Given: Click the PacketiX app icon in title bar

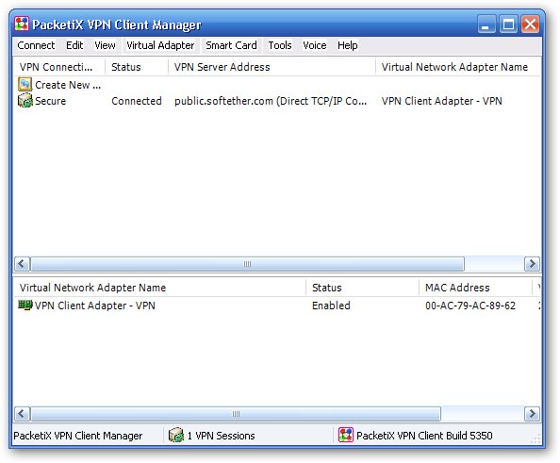Looking at the screenshot, I should pyautogui.click(x=22, y=25).
